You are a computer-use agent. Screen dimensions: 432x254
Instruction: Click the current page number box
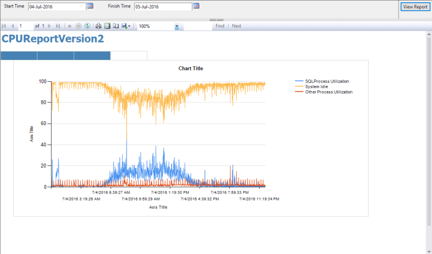[x=25, y=26]
